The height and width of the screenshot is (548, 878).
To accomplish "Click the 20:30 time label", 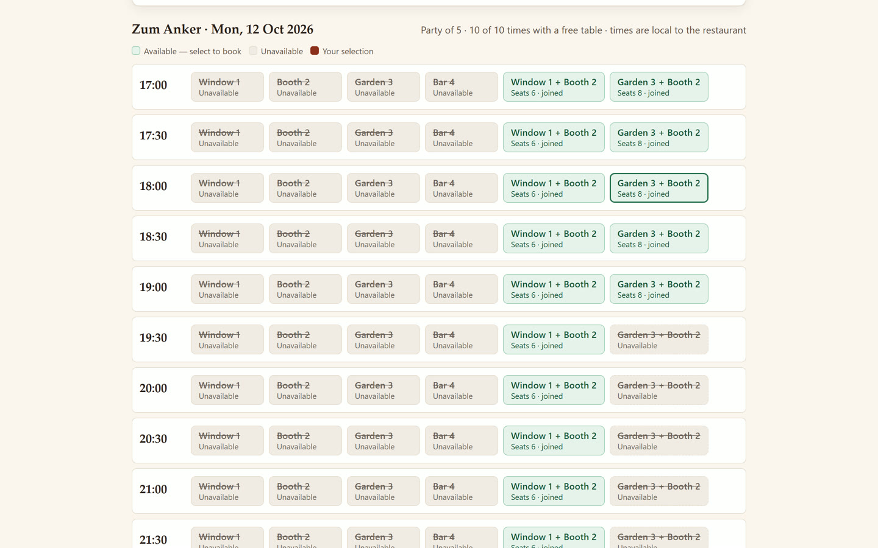I will (153, 439).
